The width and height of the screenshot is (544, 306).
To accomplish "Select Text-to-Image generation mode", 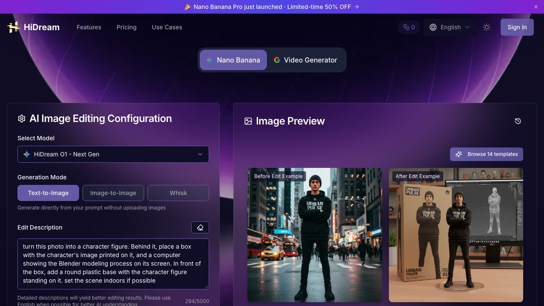I will 48,193.
